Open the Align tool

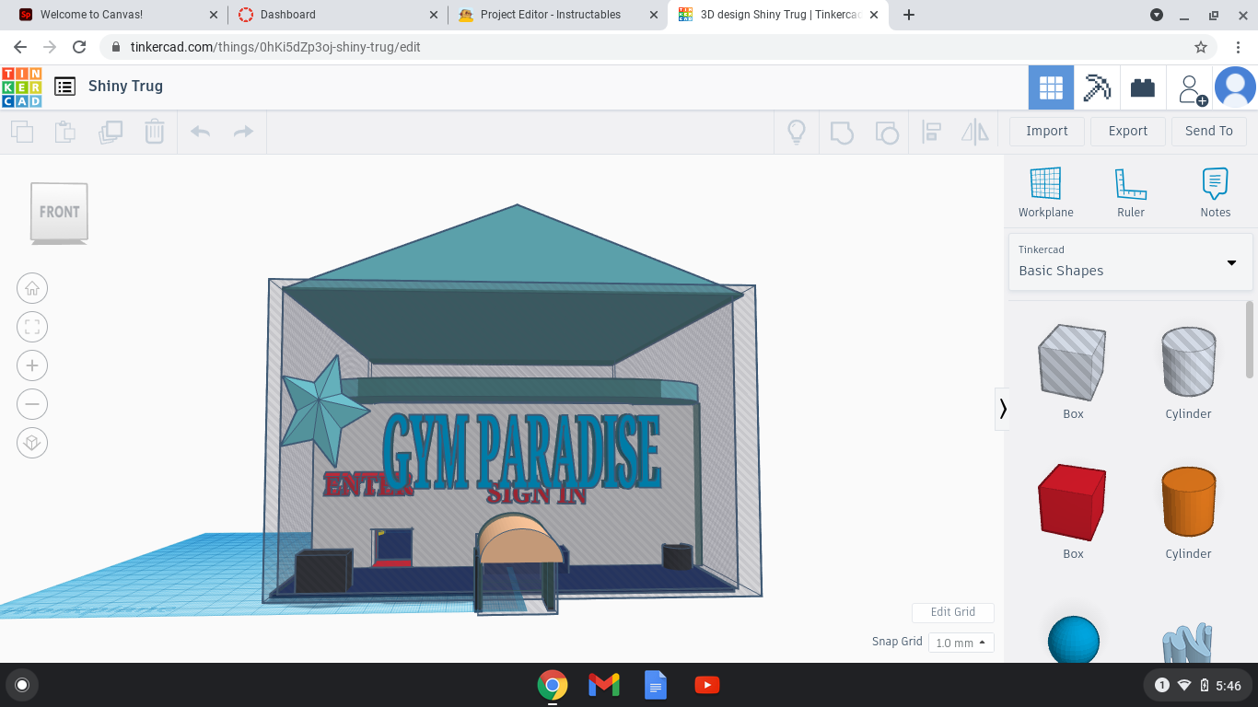pos(931,132)
